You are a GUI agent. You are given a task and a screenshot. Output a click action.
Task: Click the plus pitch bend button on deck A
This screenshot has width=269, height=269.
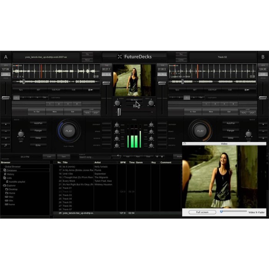tap(6, 138)
